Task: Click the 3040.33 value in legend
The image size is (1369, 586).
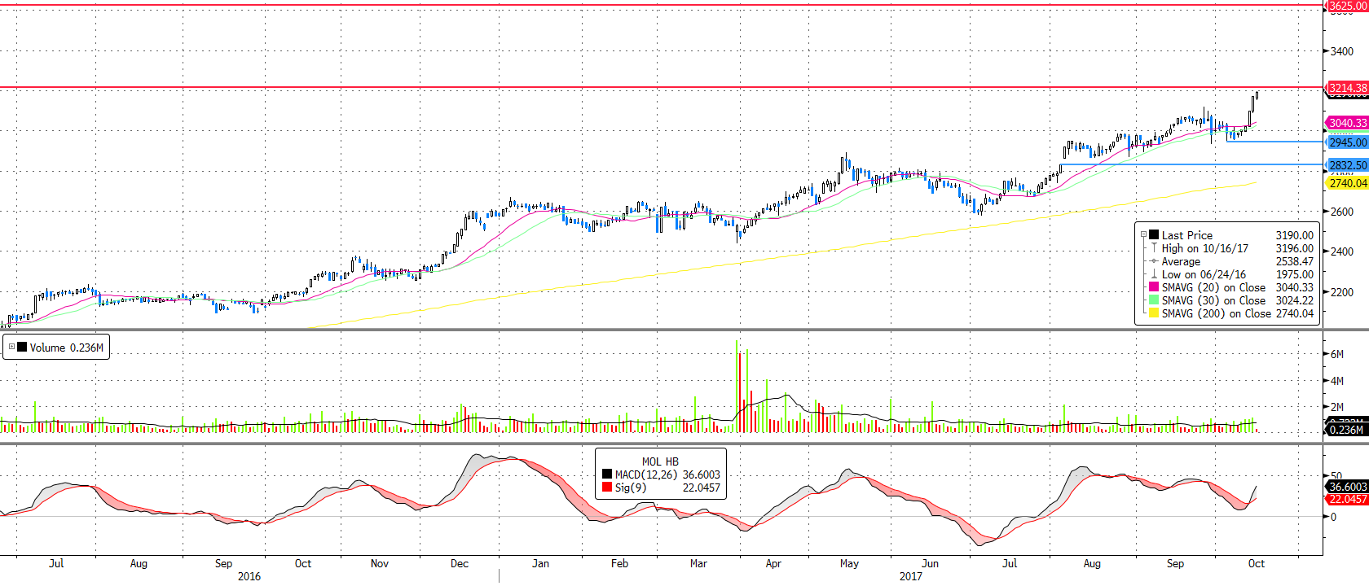Action: click(1294, 287)
